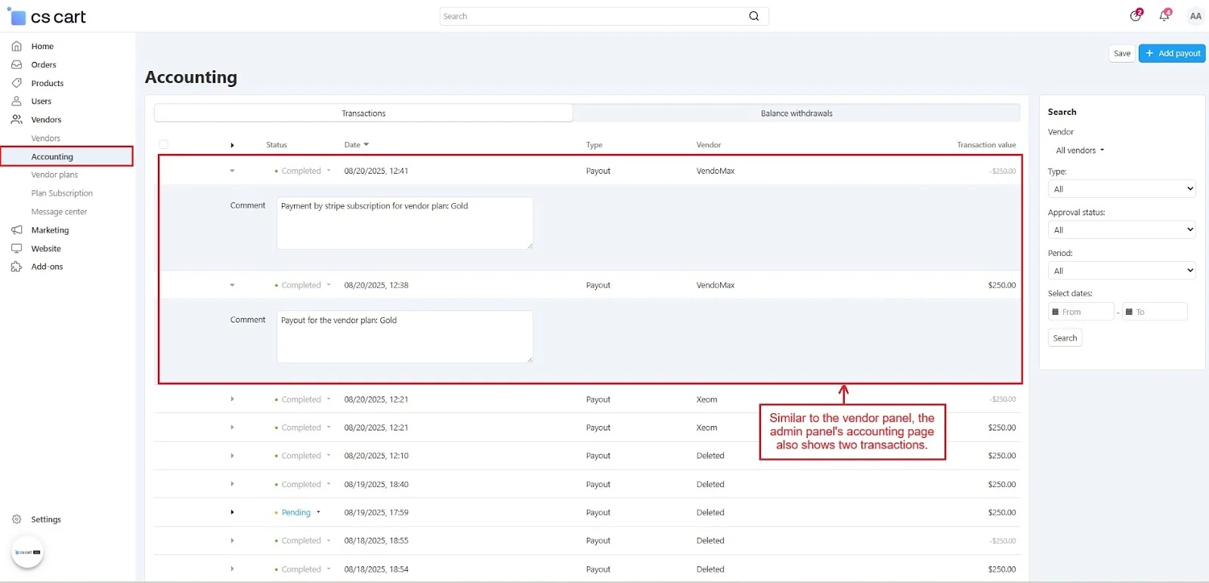The width and height of the screenshot is (1209, 583).
Task: Click the Search button in filter panel
Action: (1065, 338)
